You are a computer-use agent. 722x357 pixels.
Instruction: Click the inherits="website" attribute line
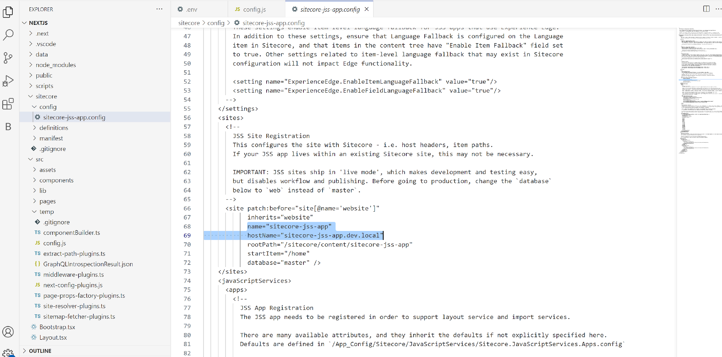pos(280,217)
